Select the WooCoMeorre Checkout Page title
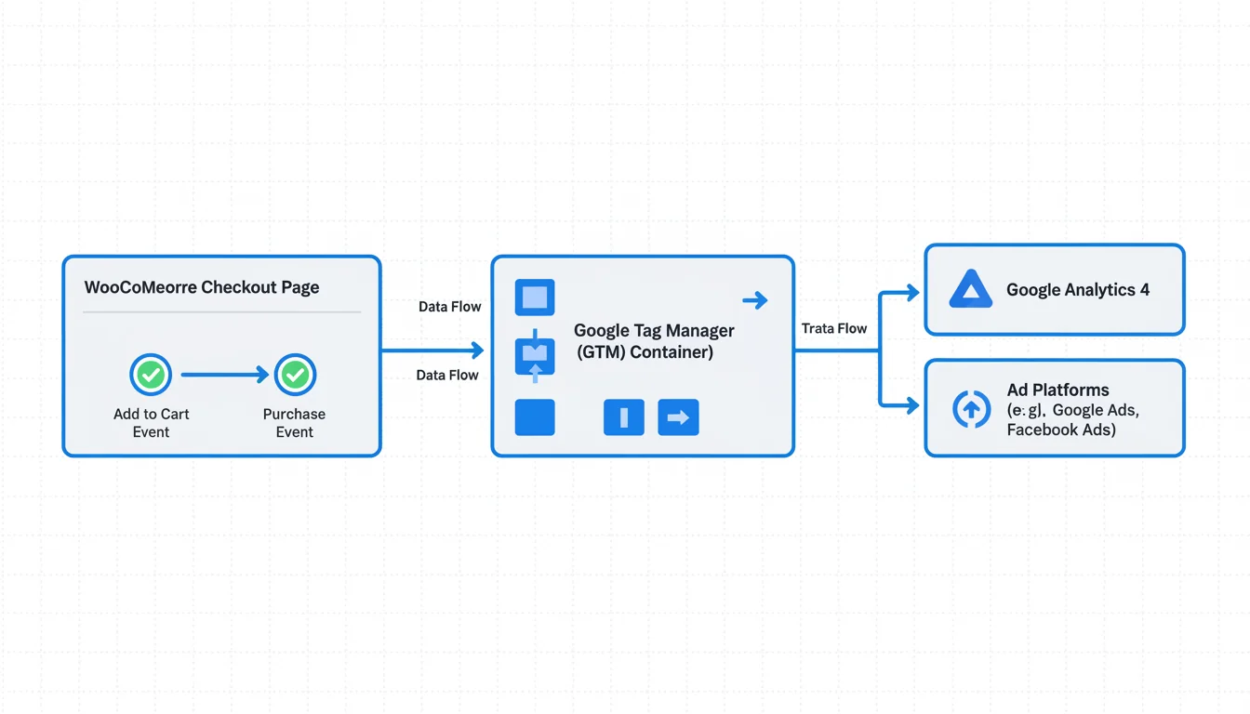This screenshot has width=1250, height=714. 202,287
